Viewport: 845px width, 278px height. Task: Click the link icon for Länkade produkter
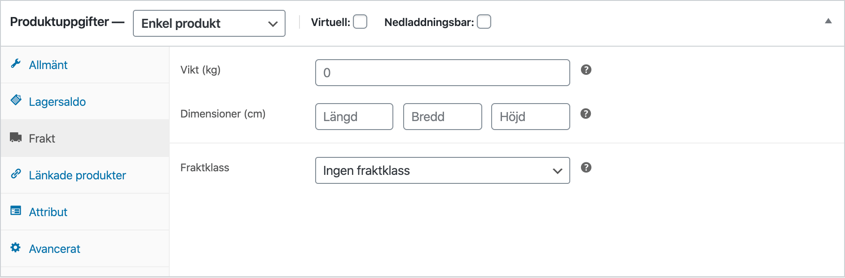16,174
